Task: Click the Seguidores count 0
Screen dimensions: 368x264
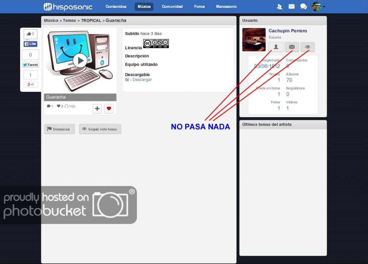Action: click(288, 94)
